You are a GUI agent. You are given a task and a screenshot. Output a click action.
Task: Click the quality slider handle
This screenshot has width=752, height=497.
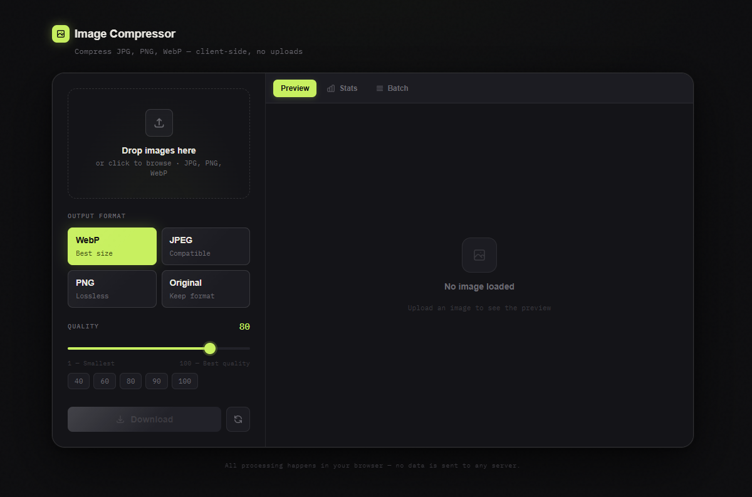210,348
